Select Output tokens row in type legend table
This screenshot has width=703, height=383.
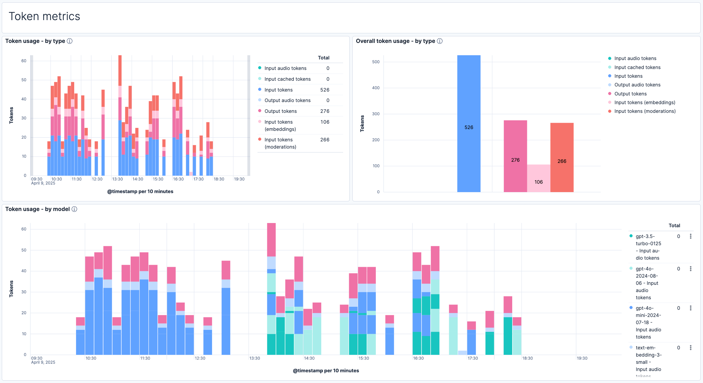click(x=281, y=111)
